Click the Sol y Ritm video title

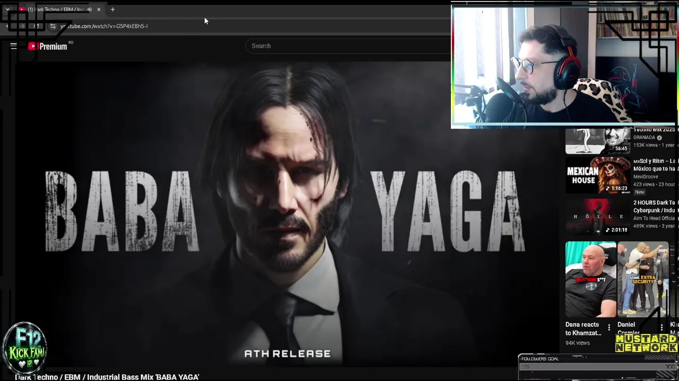point(656,165)
